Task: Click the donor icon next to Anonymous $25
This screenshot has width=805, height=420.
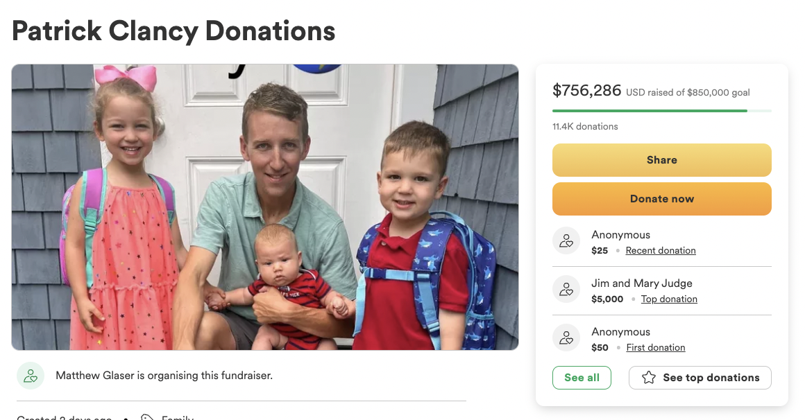Action: (566, 240)
